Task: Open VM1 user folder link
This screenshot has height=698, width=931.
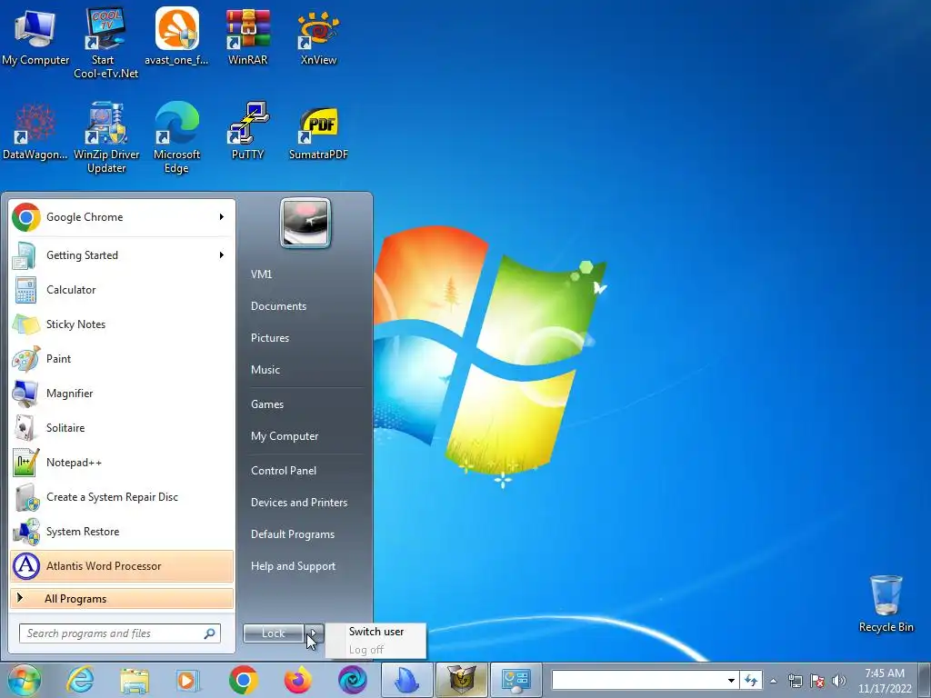Action: [x=261, y=274]
